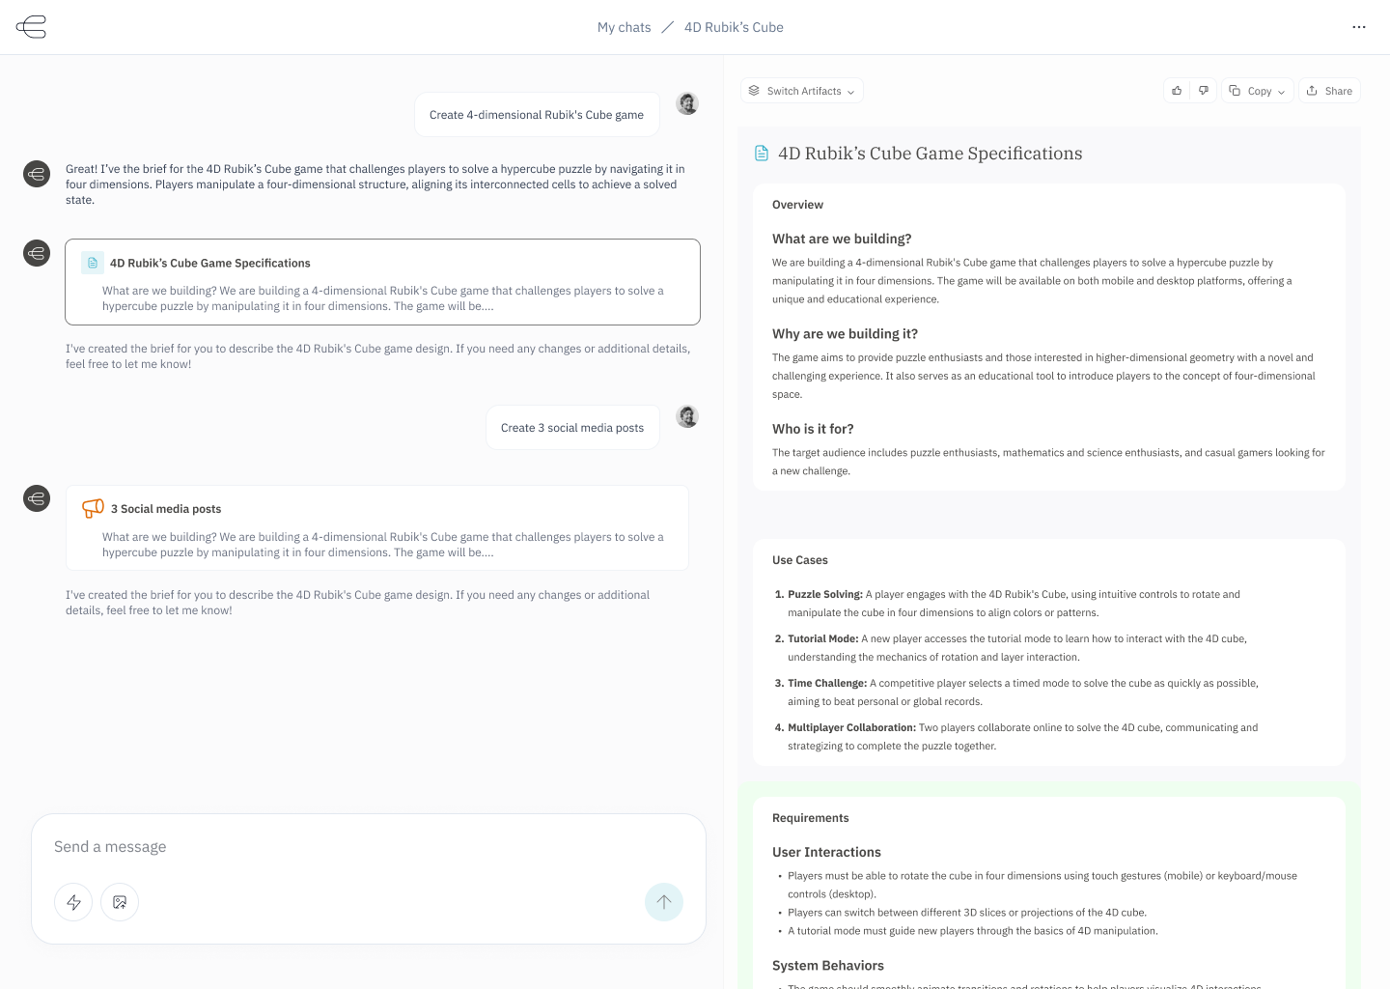Go to My chats breadcrumb
The image size is (1390, 989).
click(624, 27)
